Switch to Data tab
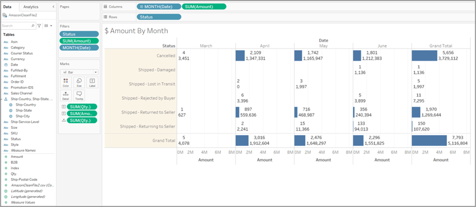Viewport: 476px width, 207px height. click(7, 7)
